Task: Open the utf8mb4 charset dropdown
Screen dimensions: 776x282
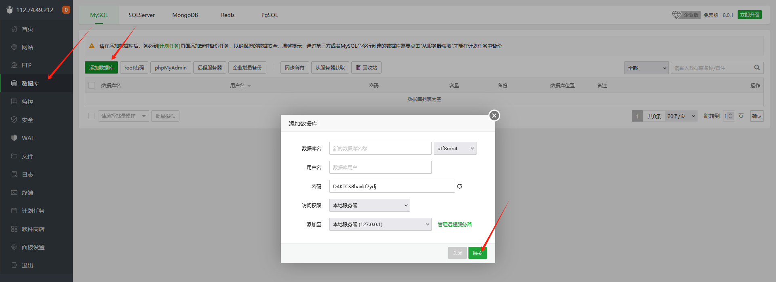Action: (x=455, y=148)
